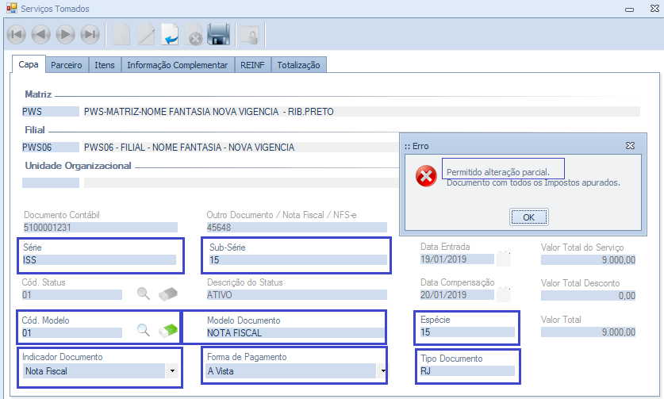
Task: Go to the previous record
Action: pos(41,34)
